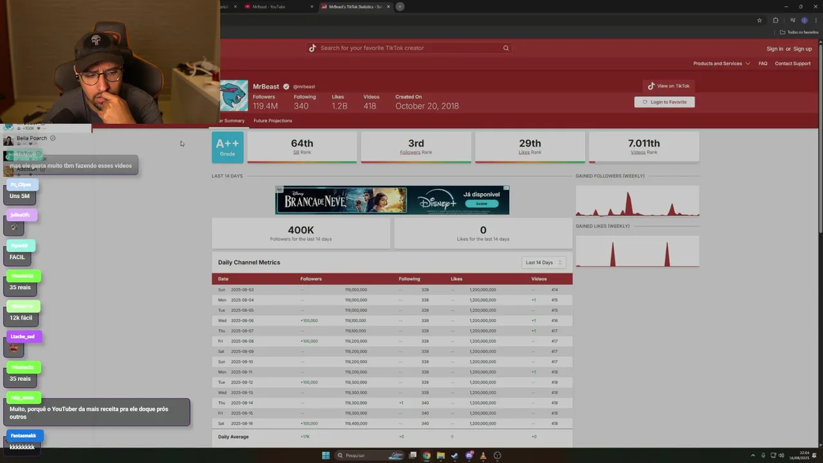
Task: Open File Explorer from the taskbar
Action: pyautogui.click(x=440, y=455)
